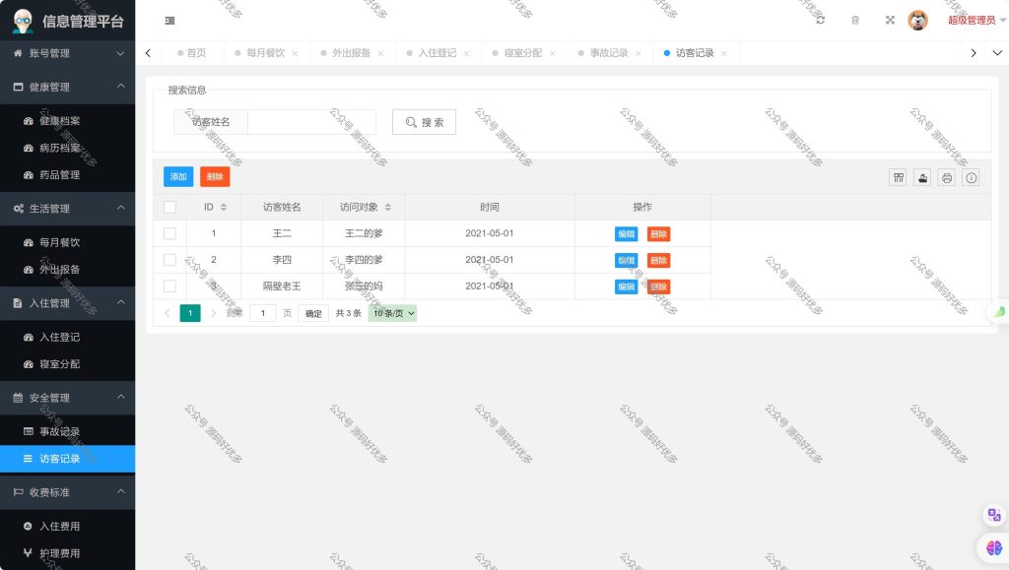Collapse 生活管理 menu

pos(68,208)
